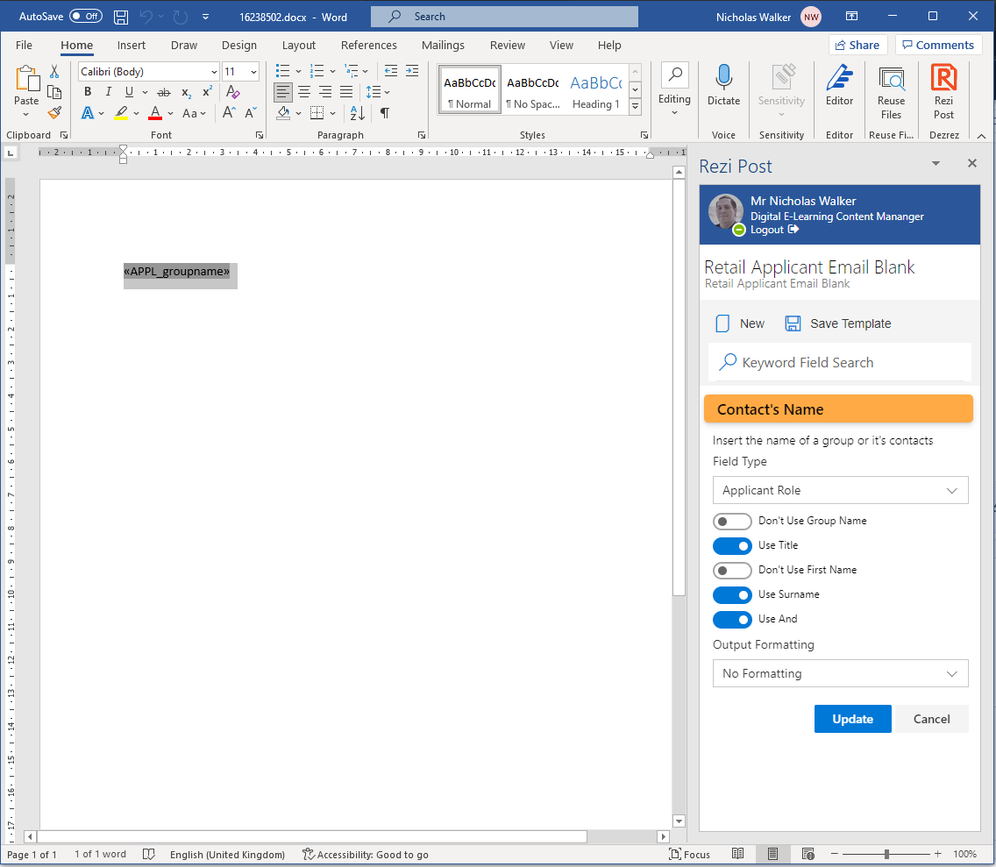Open Editing dropdown
Image resolution: width=996 pixels, height=867 pixels.
coord(674,89)
